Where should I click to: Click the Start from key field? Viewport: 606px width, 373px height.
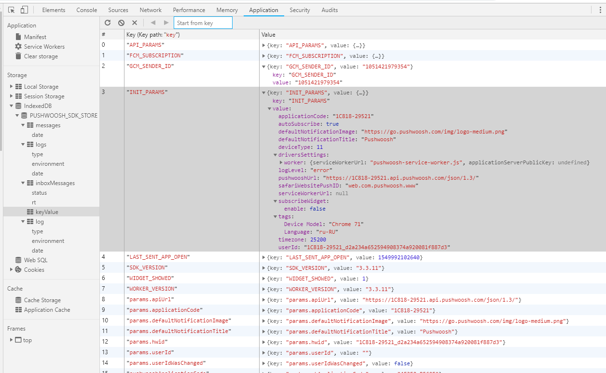point(203,23)
